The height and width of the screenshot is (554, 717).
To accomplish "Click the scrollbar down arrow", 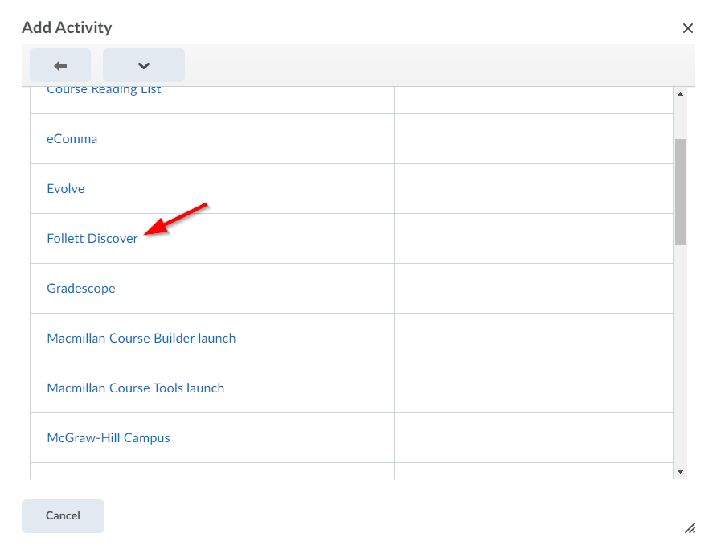I will 681,472.
